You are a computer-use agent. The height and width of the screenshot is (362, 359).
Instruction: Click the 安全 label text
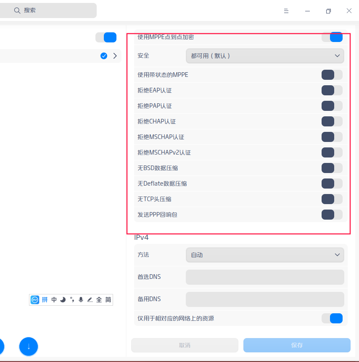(x=143, y=55)
